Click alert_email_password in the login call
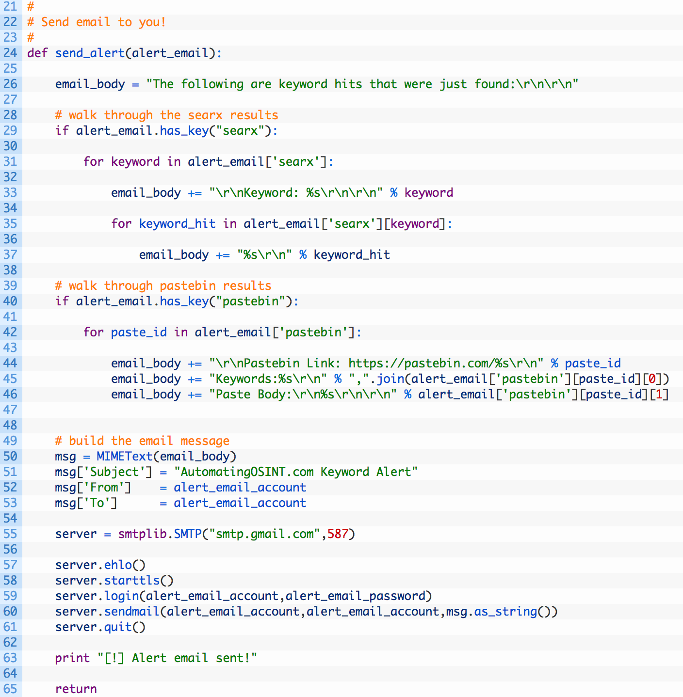This screenshot has height=697, width=683. (x=355, y=596)
